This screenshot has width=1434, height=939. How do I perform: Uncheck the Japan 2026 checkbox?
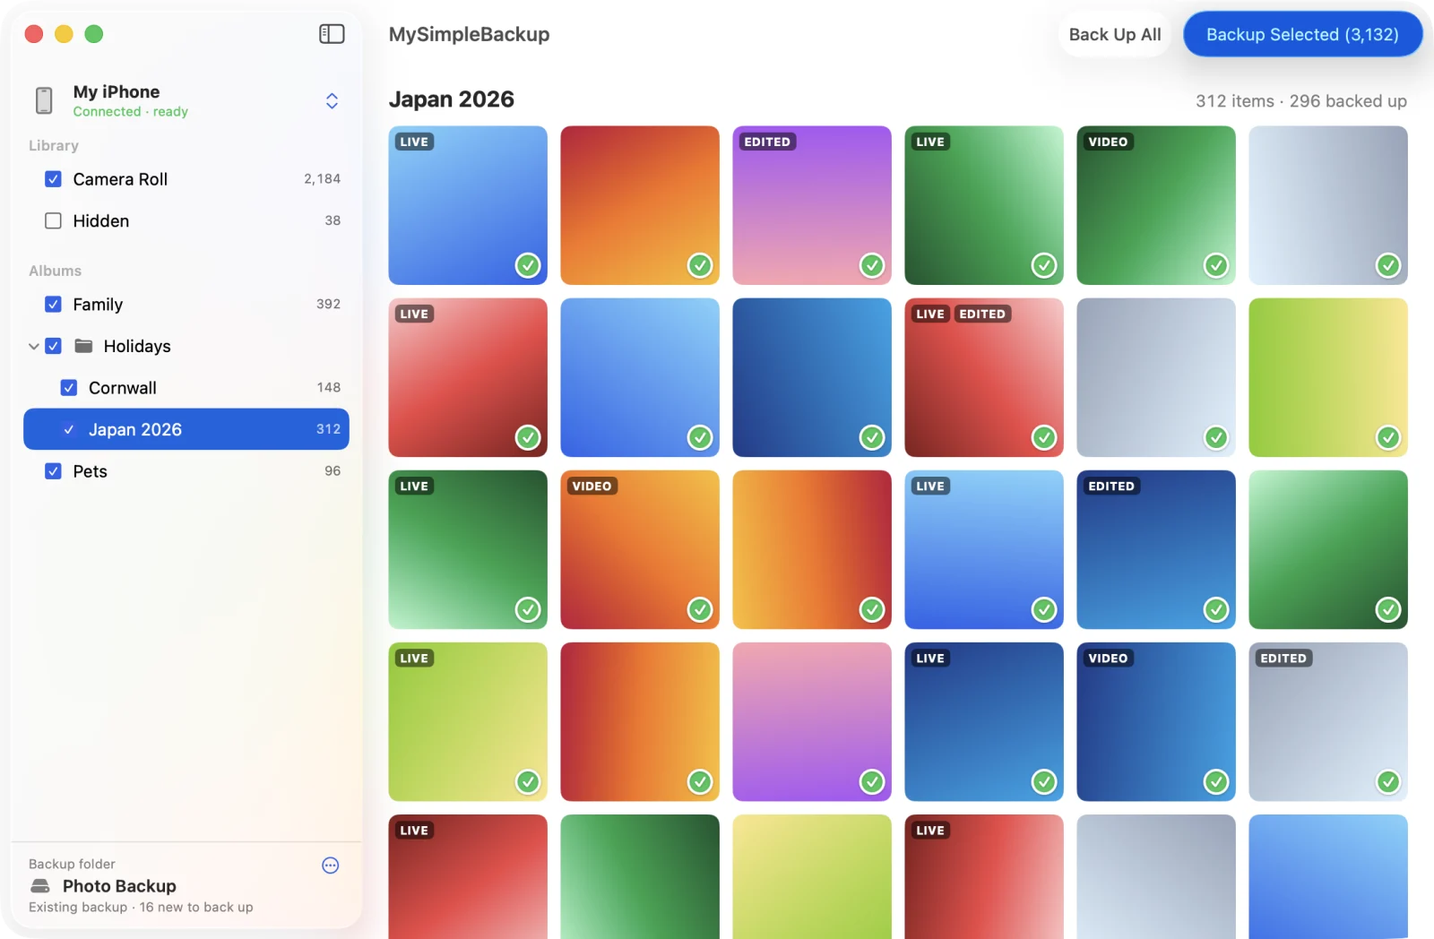[x=68, y=429]
